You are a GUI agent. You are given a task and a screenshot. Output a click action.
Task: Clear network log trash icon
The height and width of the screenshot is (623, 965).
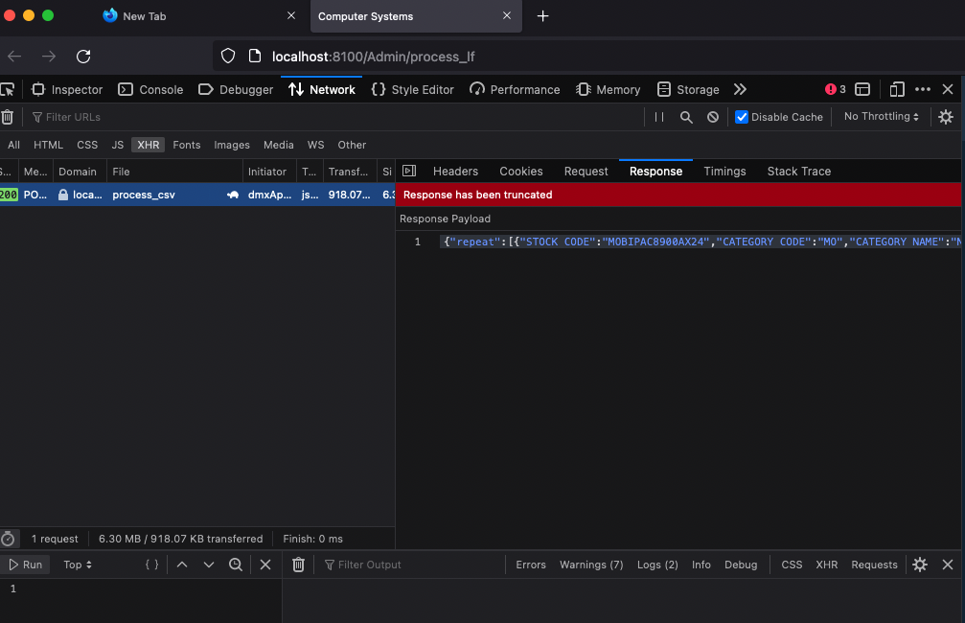pos(8,117)
